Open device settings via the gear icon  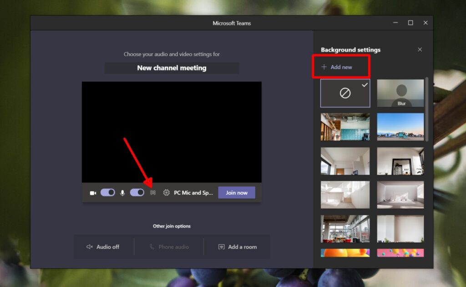click(166, 192)
